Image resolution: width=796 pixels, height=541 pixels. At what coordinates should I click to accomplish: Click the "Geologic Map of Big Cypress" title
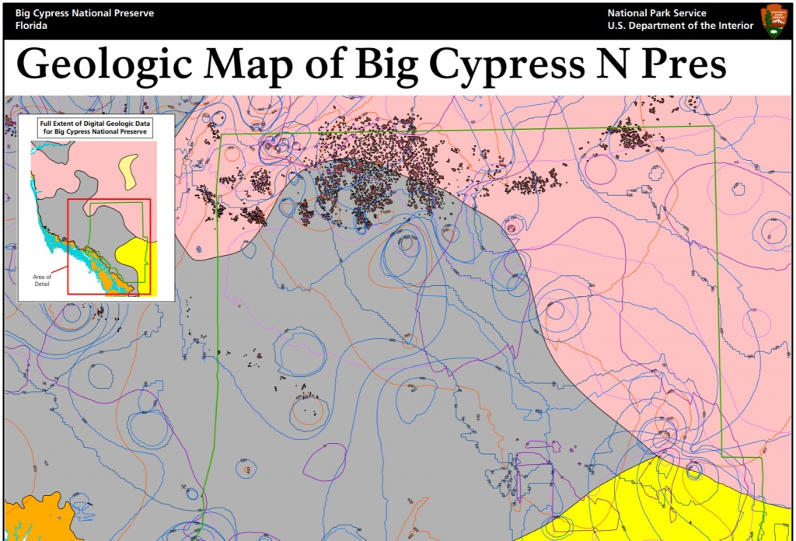coord(371,64)
